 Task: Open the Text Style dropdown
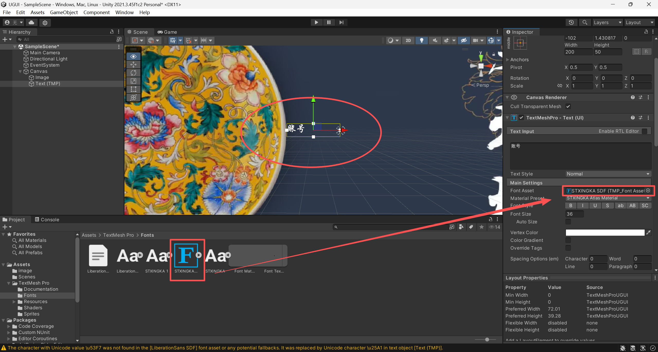click(608, 174)
